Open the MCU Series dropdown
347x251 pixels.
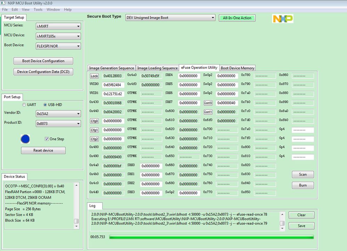[x=58, y=26]
